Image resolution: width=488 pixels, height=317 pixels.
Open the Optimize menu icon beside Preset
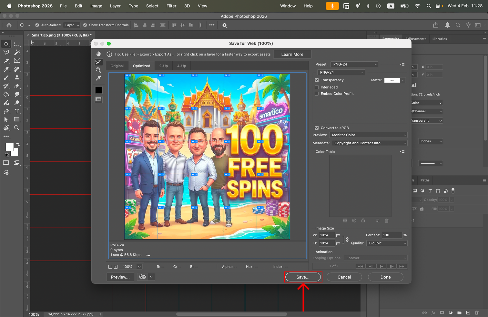point(402,64)
